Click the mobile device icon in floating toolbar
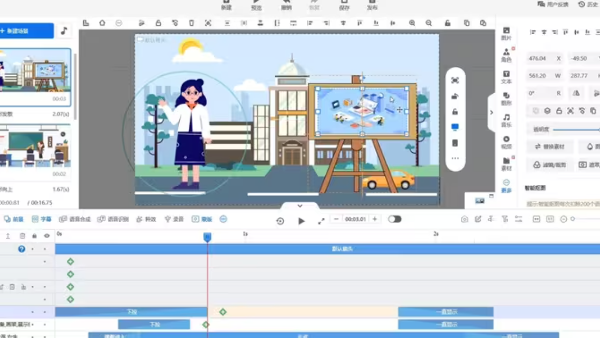Image resolution: width=600 pixels, height=338 pixels. coord(455,143)
